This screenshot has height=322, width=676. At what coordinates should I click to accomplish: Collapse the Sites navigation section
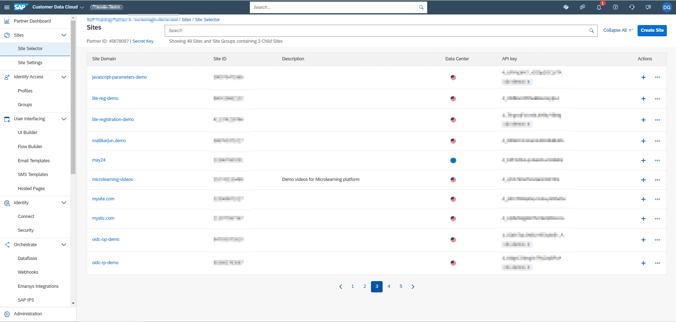point(64,35)
